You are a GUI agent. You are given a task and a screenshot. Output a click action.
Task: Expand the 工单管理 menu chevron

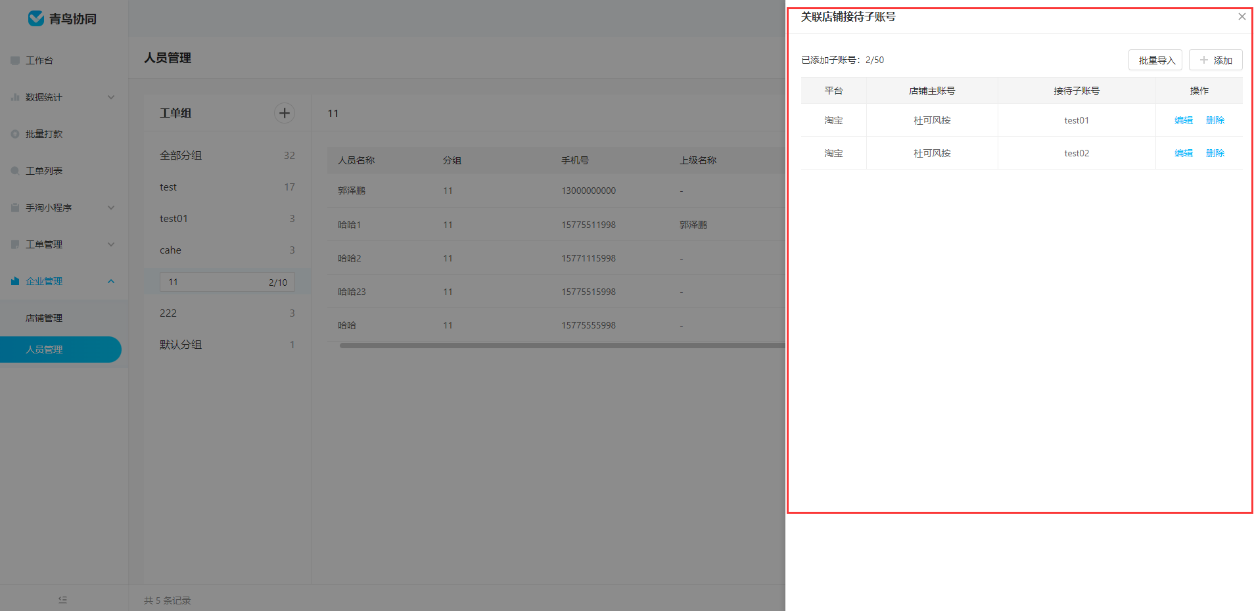click(x=111, y=244)
